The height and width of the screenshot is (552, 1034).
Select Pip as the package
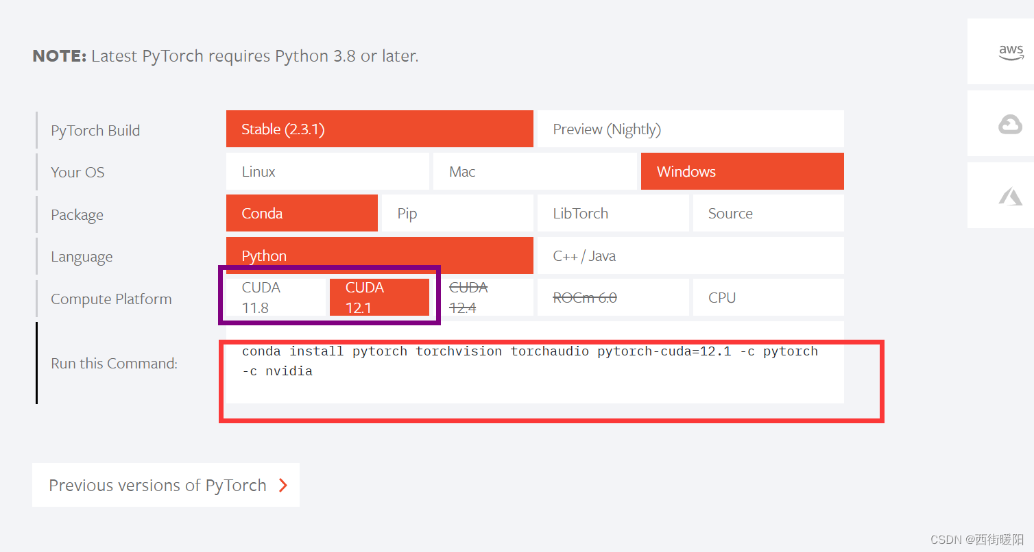point(457,213)
